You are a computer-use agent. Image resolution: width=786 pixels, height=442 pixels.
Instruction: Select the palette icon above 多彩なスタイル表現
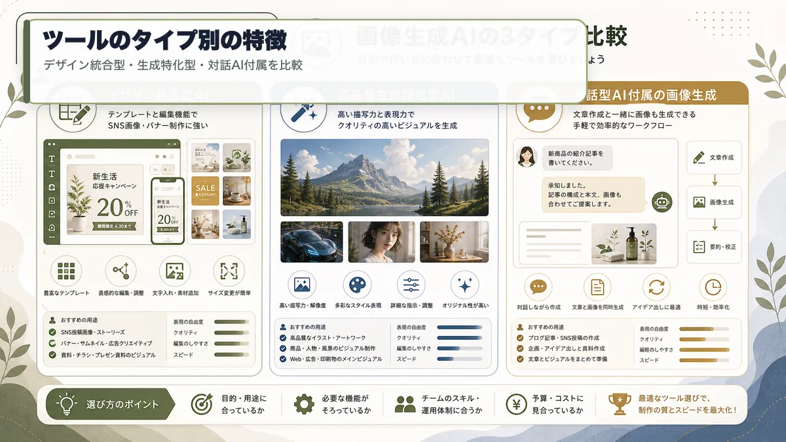tap(357, 285)
